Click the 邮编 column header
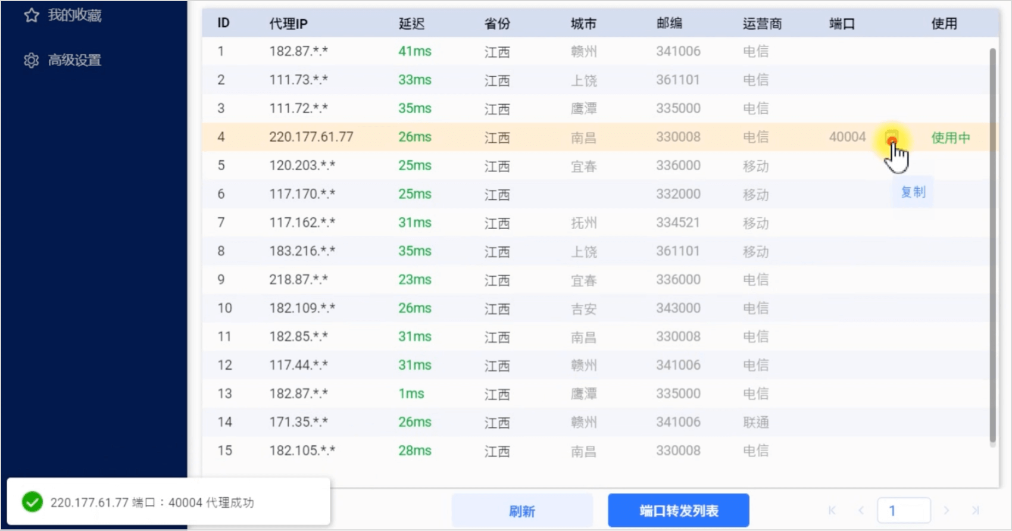The image size is (1012, 531). (x=669, y=23)
